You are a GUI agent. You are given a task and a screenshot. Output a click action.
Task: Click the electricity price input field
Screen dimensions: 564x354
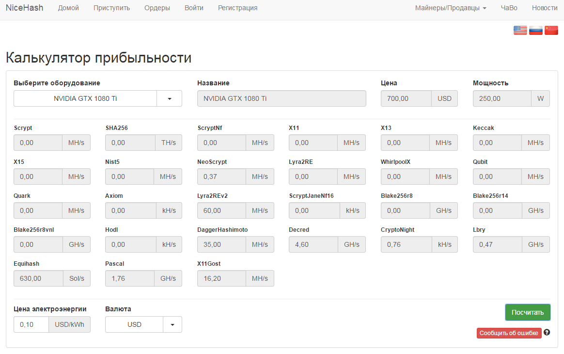click(x=31, y=324)
